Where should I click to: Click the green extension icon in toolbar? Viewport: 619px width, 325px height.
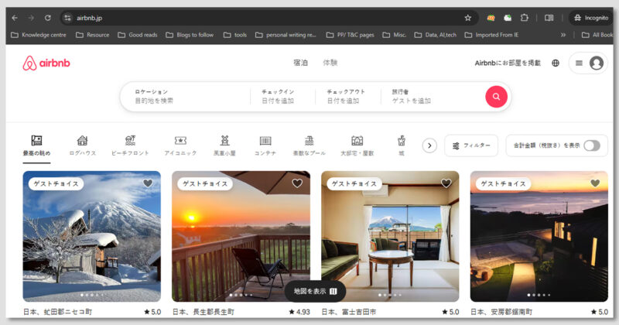click(x=508, y=18)
